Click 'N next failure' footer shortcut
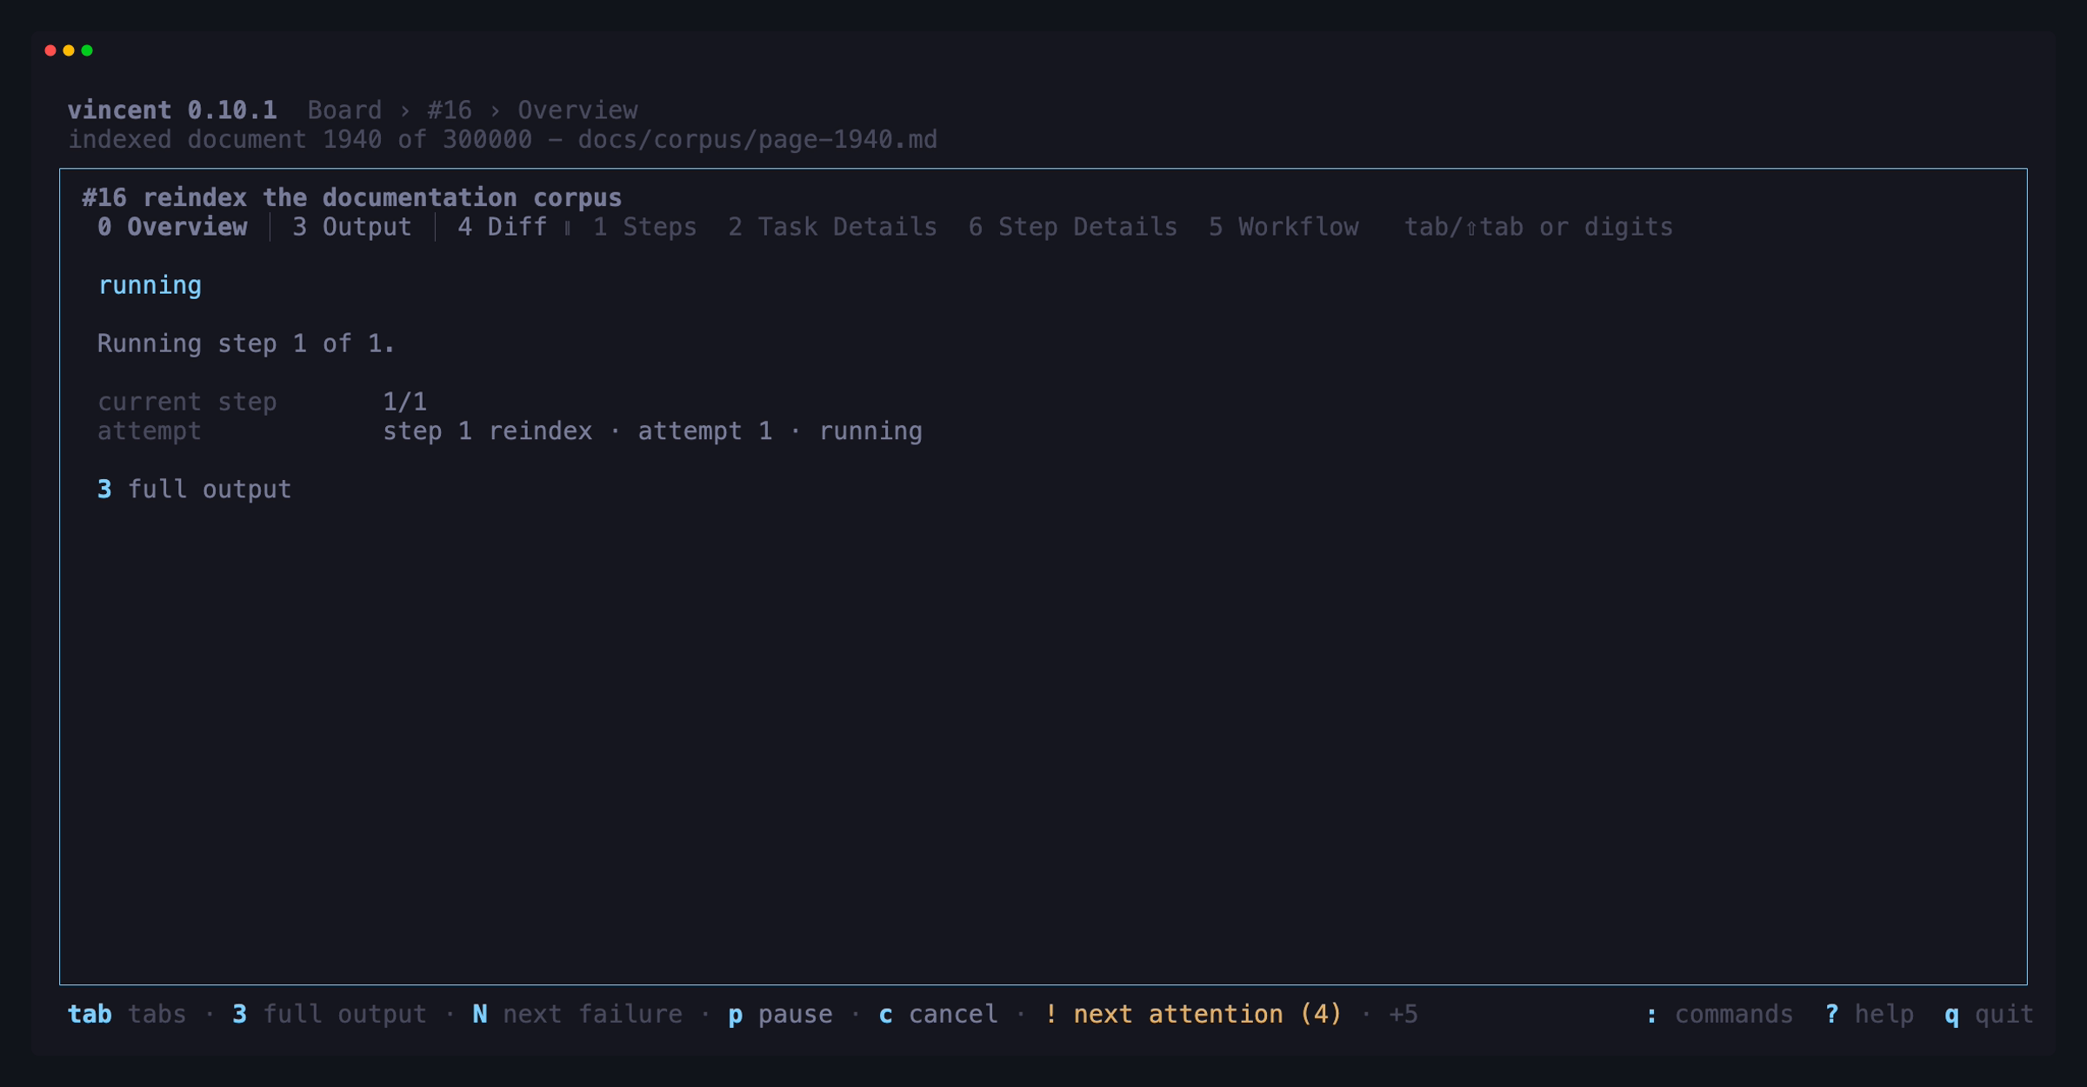Screen dimensions: 2087x1087 577,1014
